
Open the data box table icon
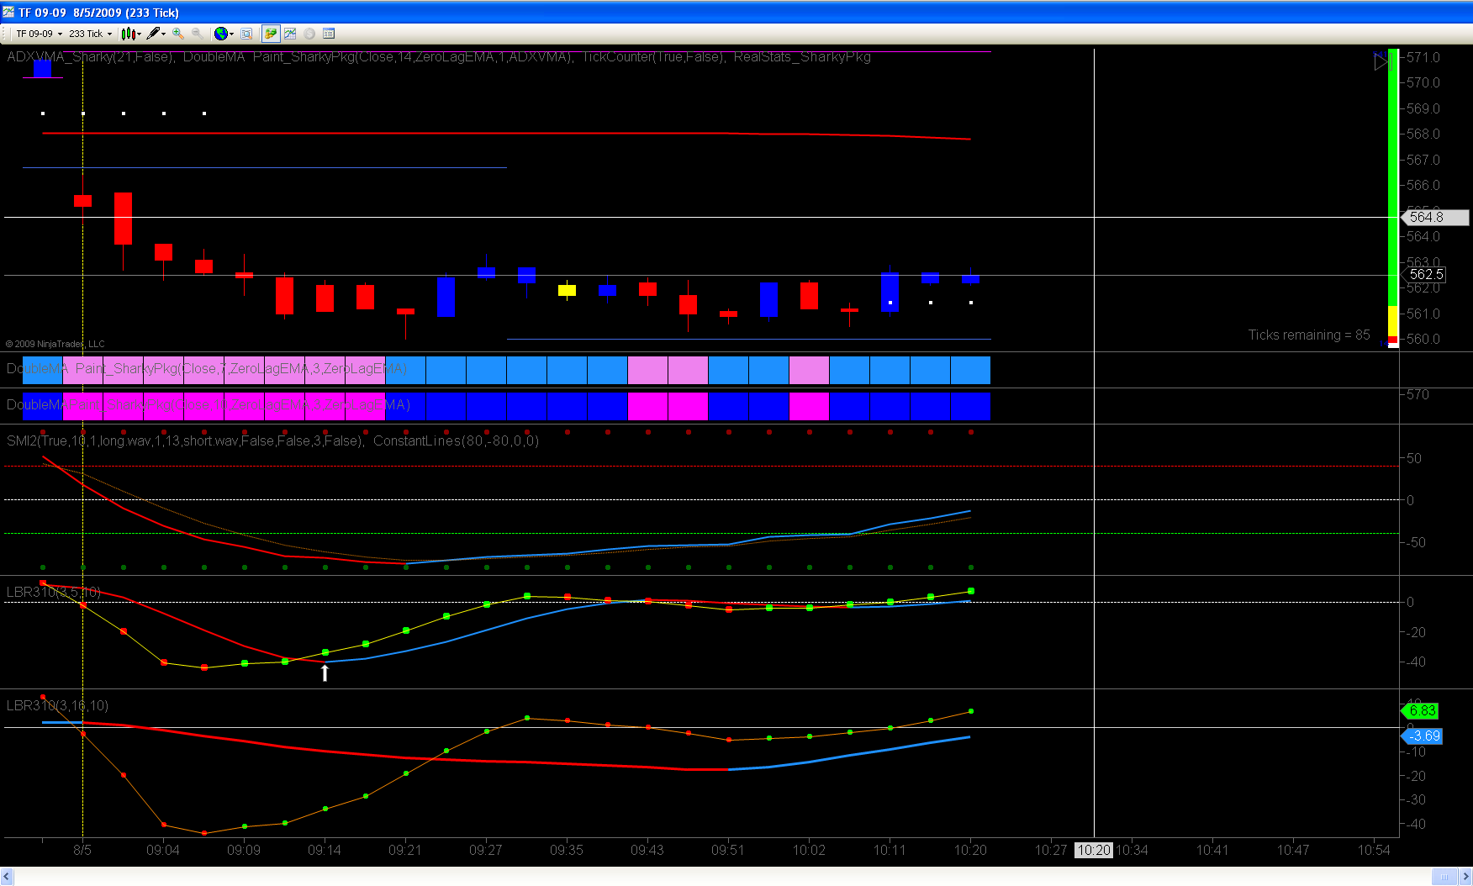point(329,34)
